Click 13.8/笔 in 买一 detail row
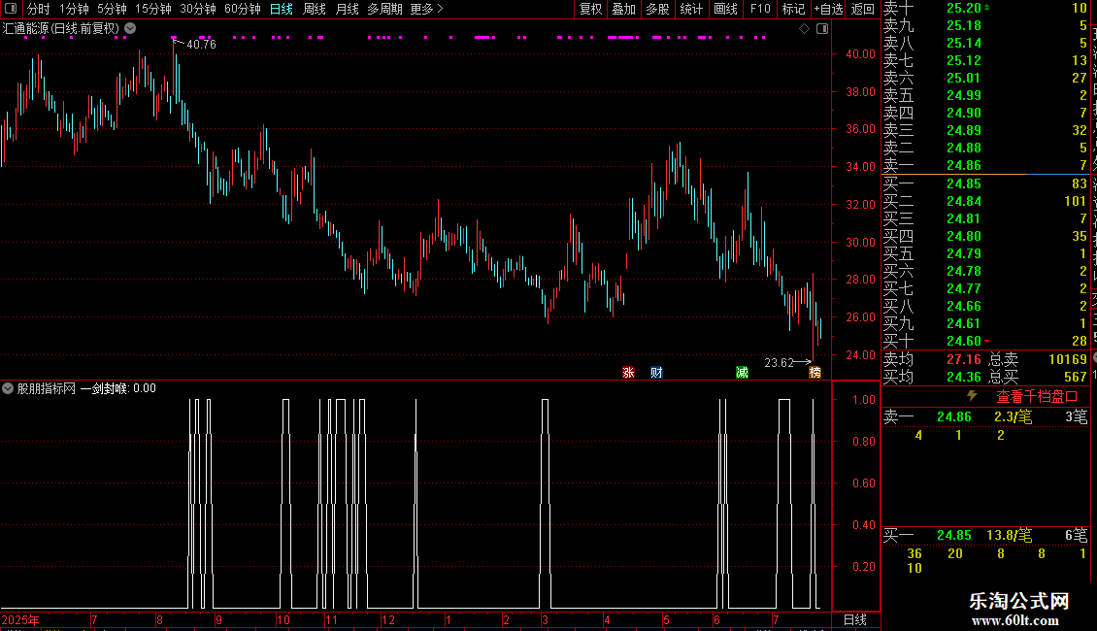1097x631 pixels. coord(1010,536)
